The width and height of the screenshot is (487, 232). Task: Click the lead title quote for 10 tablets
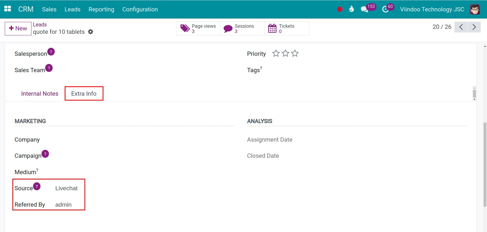(59, 32)
